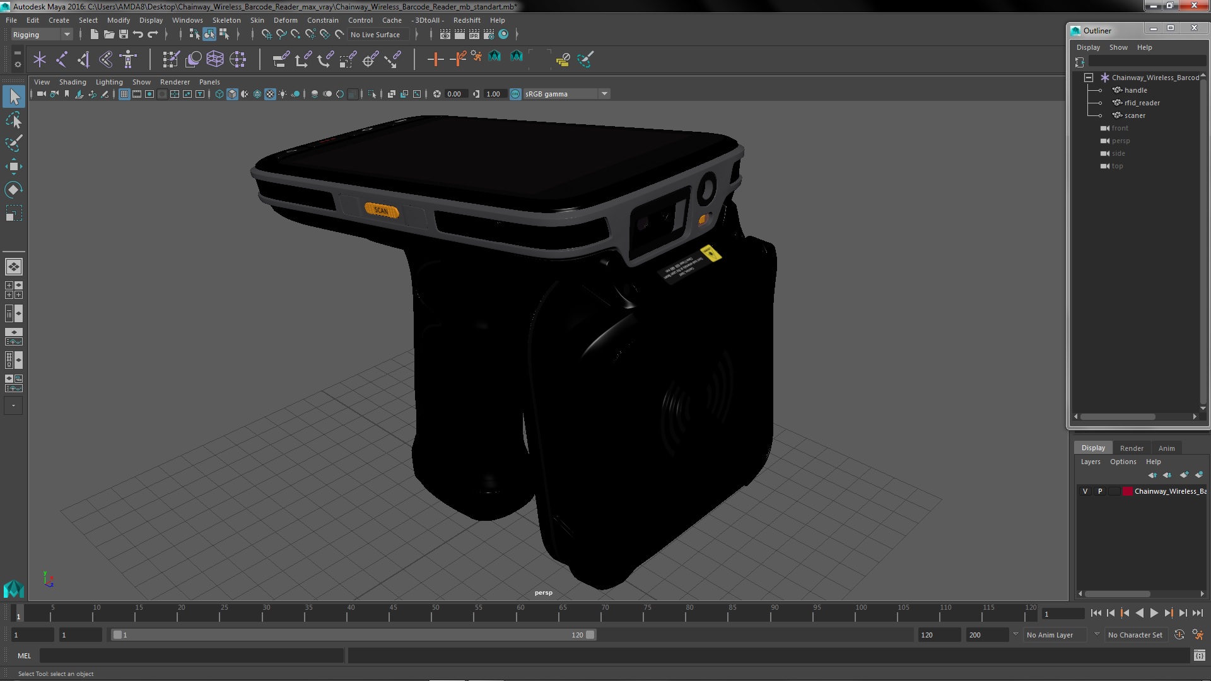Select the Move tool in the toolbox
The width and height of the screenshot is (1211, 681).
point(14,166)
